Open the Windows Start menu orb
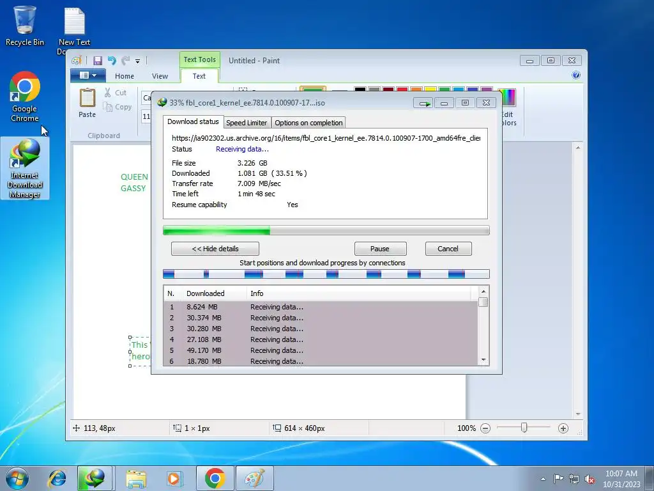 pyautogui.click(x=17, y=478)
